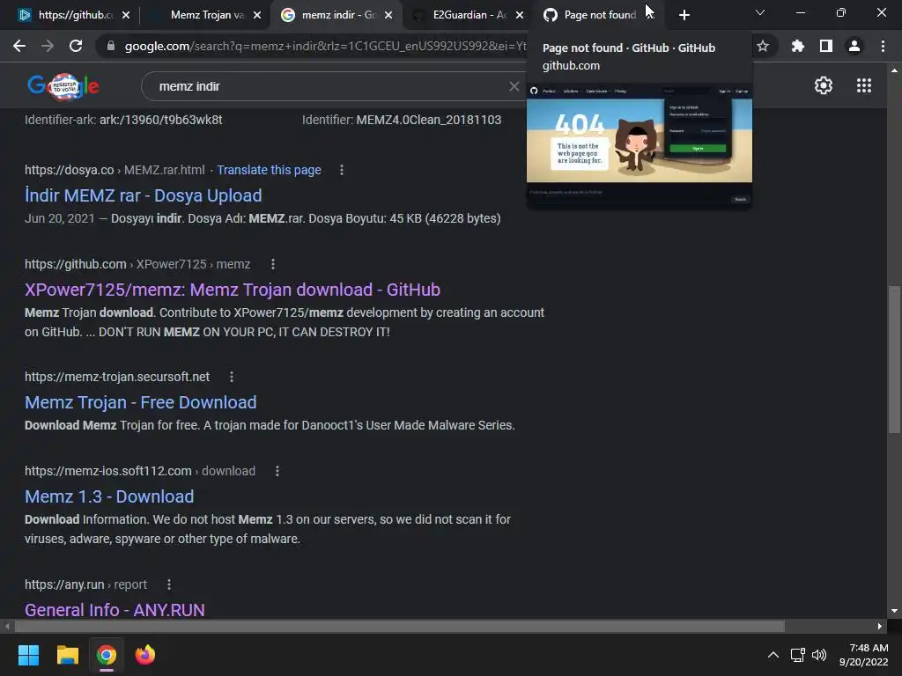
Task: Close the E2Guardian tab
Action: pyautogui.click(x=520, y=15)
